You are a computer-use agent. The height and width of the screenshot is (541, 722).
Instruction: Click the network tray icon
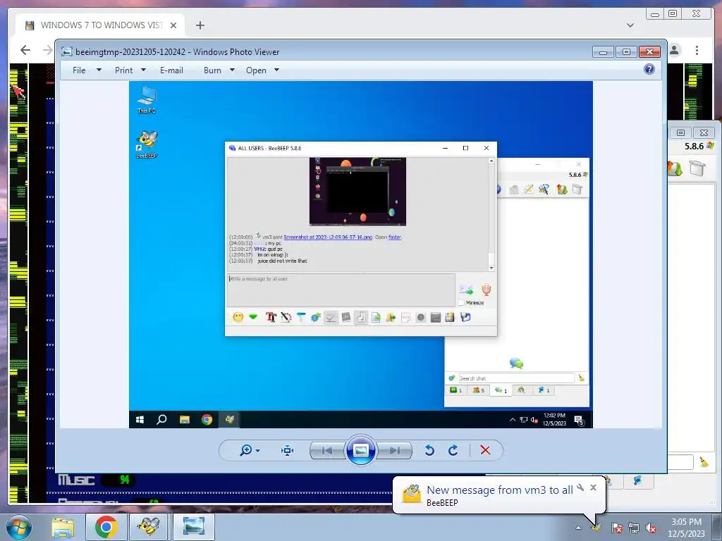coord(634,528)
